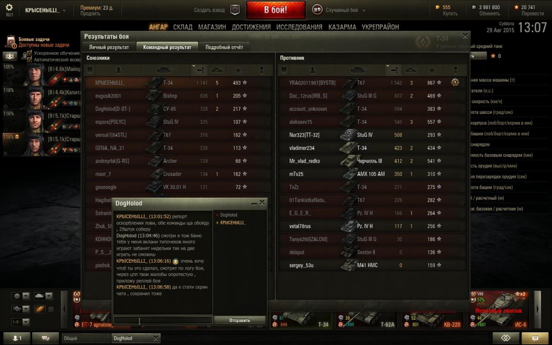Sort allies by experience star column
This screenshot has width=552, height=345.
[238, 70]
